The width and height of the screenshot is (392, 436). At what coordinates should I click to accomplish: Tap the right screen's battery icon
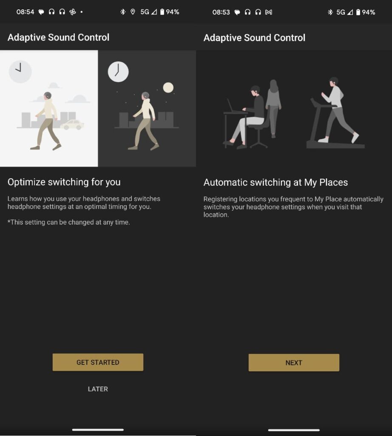(x=358, y=12)
